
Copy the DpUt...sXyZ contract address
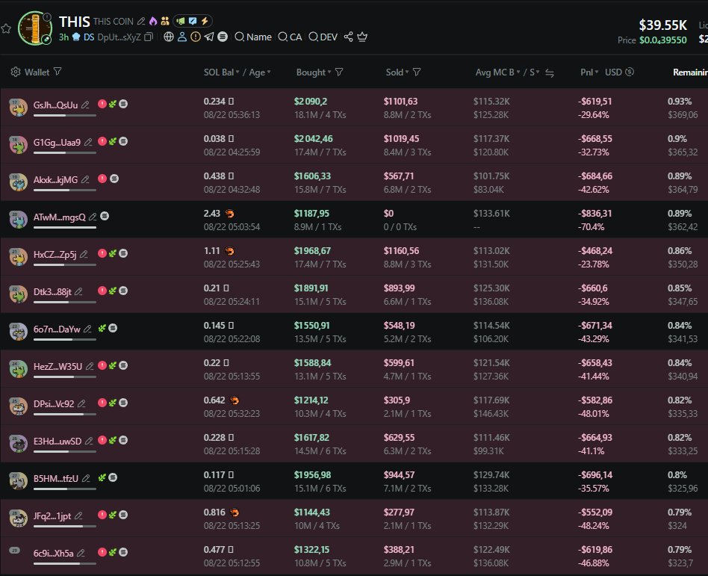(149, 37)
